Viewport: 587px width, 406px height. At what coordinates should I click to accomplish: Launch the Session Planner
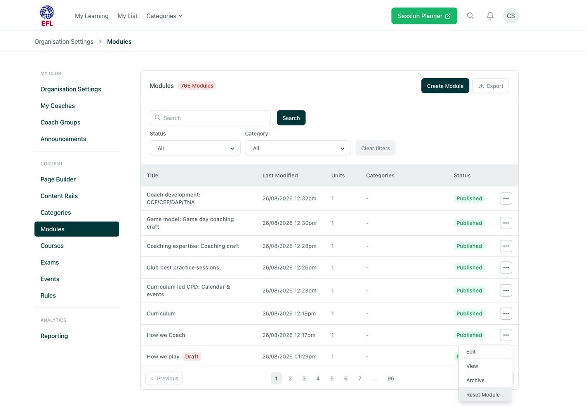tap(424, 16)
